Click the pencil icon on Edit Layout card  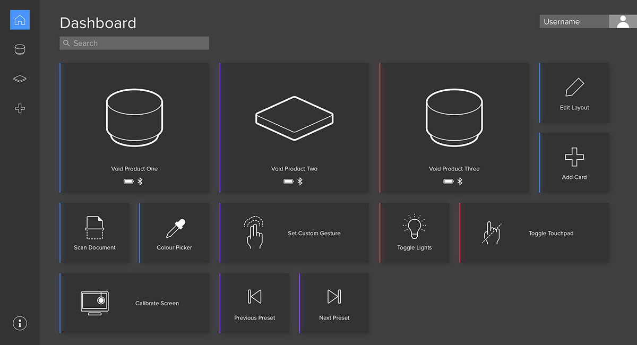click(574, 87)
